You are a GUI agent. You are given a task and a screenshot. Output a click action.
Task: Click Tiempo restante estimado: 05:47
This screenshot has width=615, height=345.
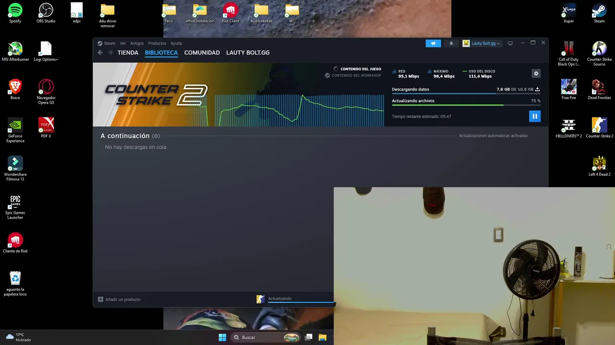[421, 116]
